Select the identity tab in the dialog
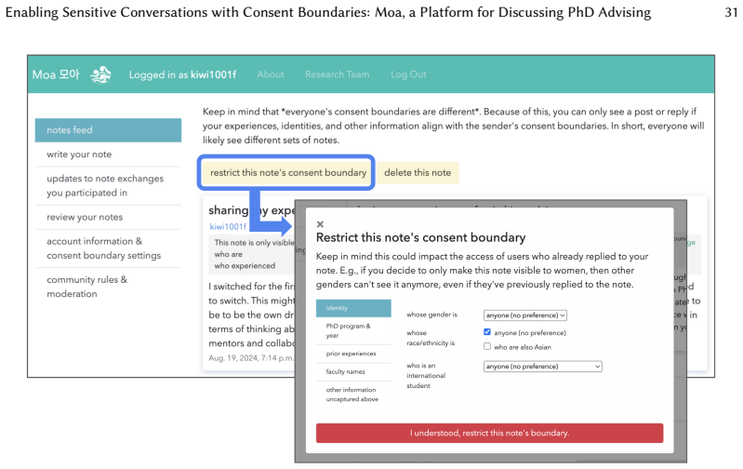The width and height of the screenshot is (743, 469). [353, 308]
